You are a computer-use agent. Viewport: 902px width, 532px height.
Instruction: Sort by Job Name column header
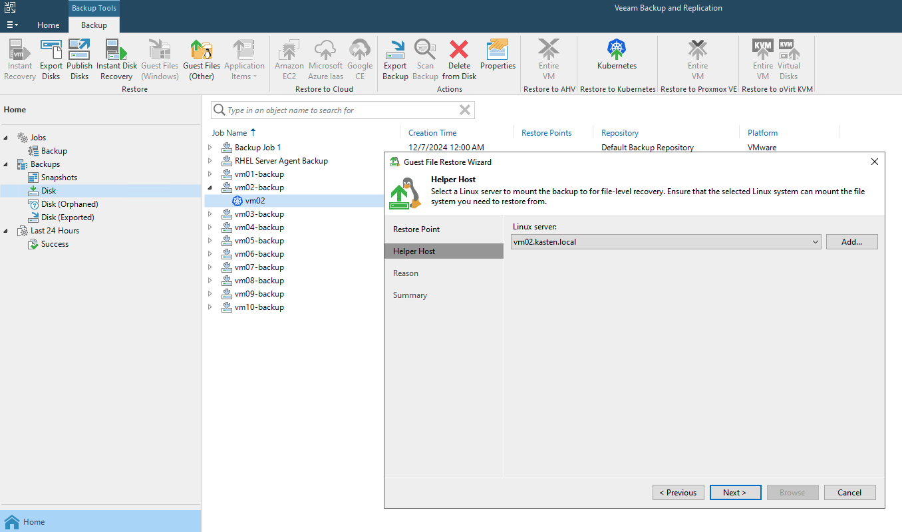pos(229,133)
